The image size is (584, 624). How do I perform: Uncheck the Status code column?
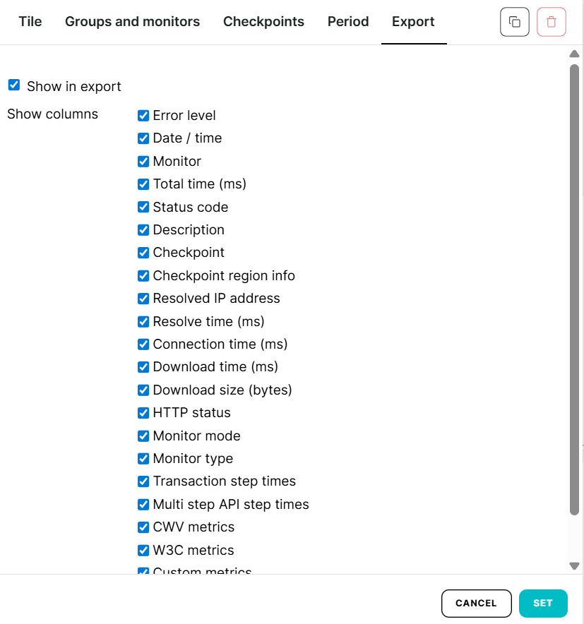point(143,208)
